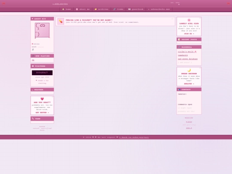
Task: Click the eye icon in Visitors header
Action: [x=33, y=66]
